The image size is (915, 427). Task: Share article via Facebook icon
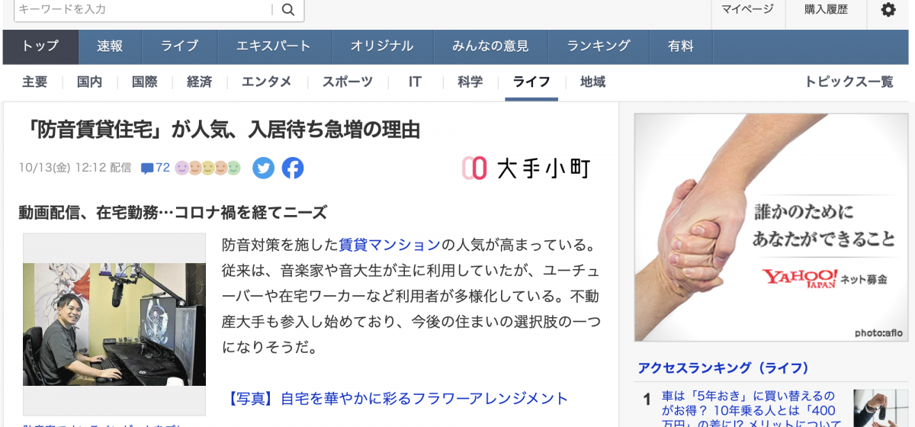click(x=293, y=168)
